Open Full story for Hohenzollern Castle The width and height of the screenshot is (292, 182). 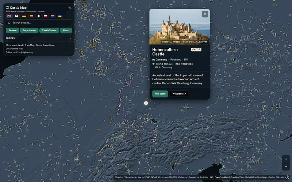160,94
